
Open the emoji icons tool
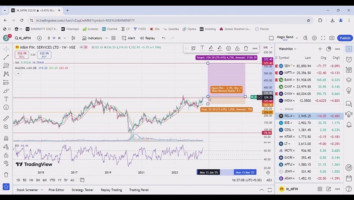pos(6,107)
